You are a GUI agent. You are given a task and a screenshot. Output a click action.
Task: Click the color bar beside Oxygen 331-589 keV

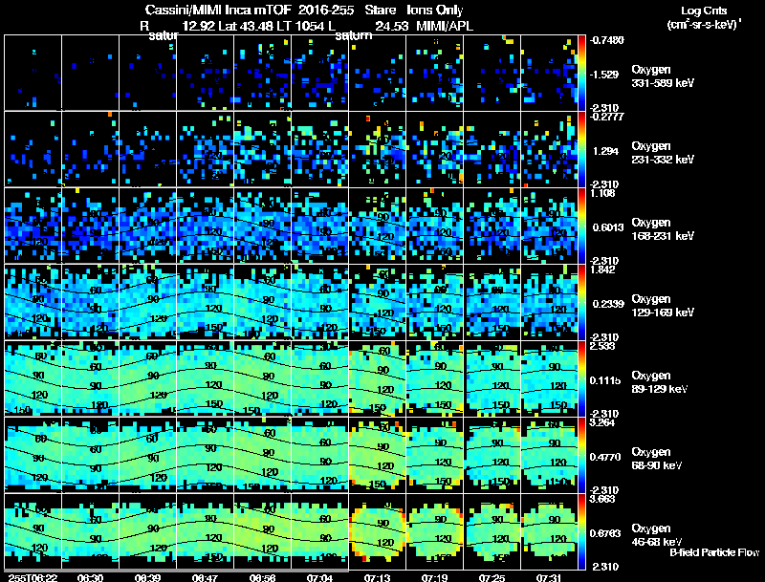pyautogui.click(x=581, y=73)
